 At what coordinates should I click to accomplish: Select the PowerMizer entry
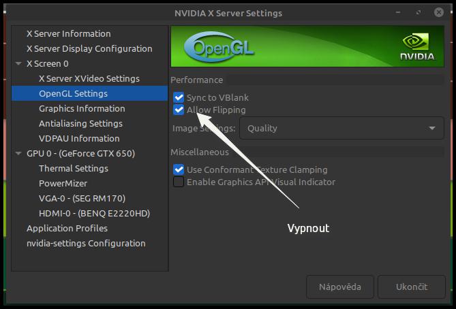pos(63,183)
